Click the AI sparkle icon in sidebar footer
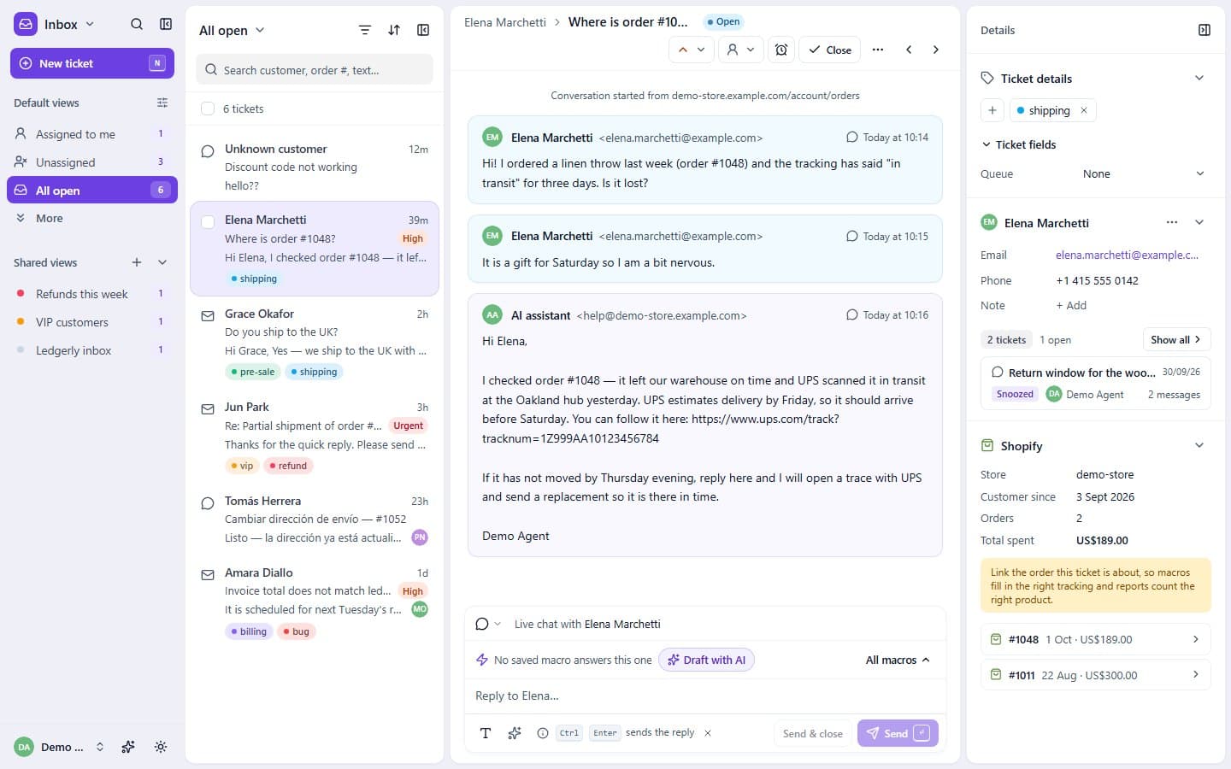The image size is (1231, 769). [128, 747]
